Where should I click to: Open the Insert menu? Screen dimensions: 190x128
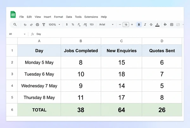[x=47, y=17]
